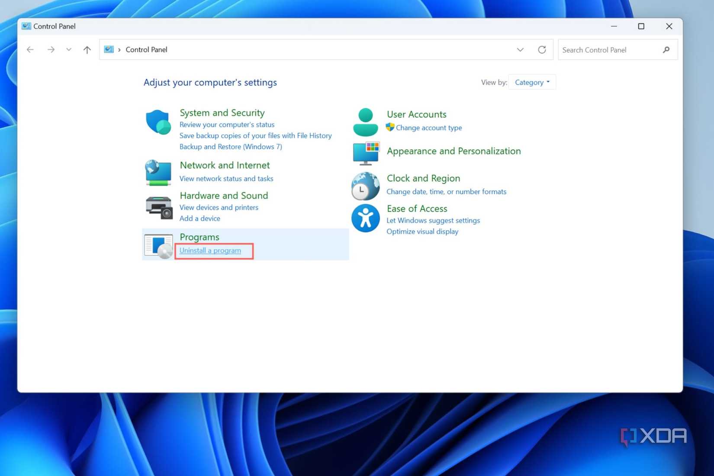Open the User Accounts person icon
Viewport: 714px width, 476px height.
(365, 122)
